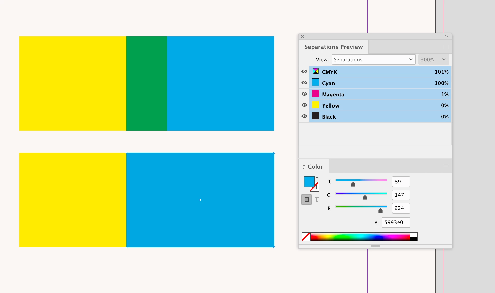Toggle visibility of the Magenta plate
Image resolution: width=495 pixels, height=293 pixels.
pos(304,94)
